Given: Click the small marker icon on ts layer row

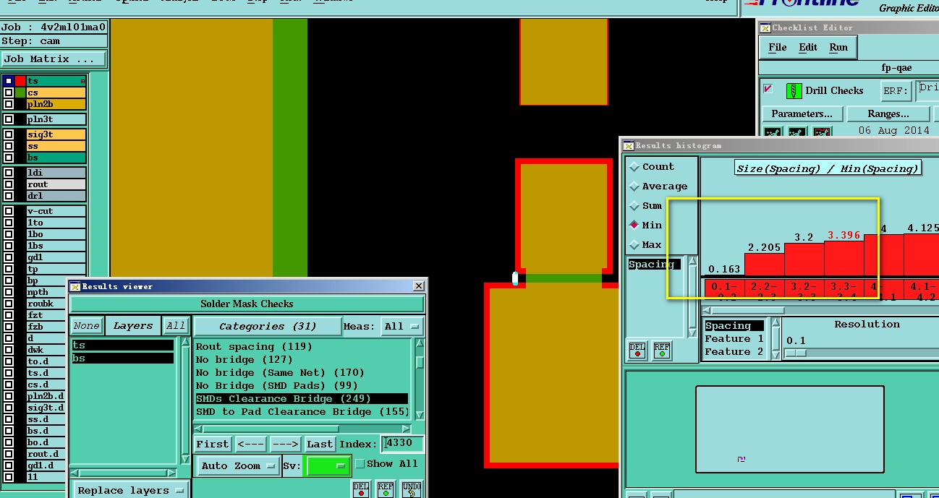Looking at the screenshot, I should (83, 82).
